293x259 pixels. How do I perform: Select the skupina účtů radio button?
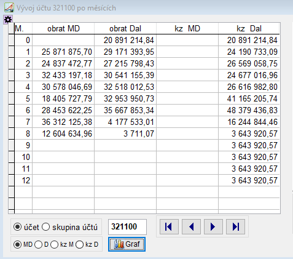pos(45,227)
